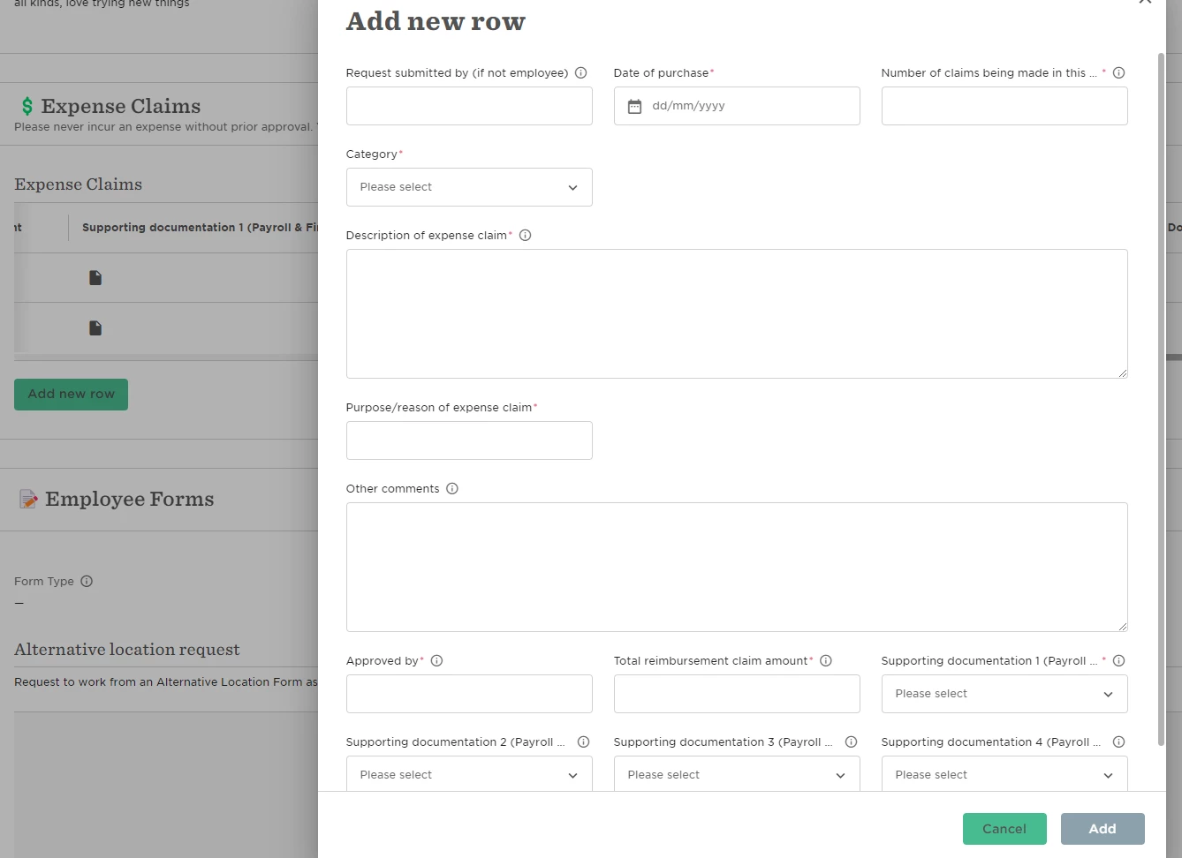Click Supporting documentation 1 column header

point(200,228)
